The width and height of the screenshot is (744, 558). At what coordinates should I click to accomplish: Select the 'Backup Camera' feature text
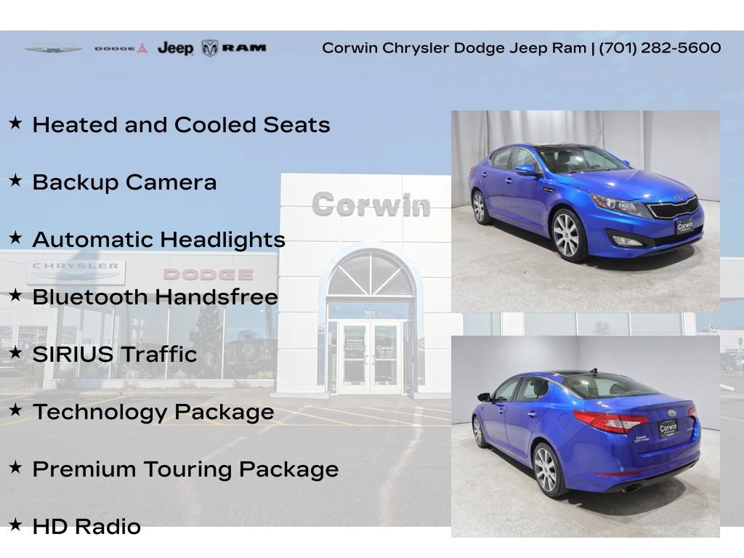click(x=124, y=182)
